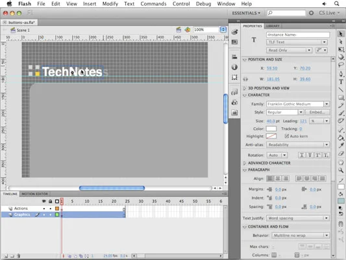The width and height of the screenshot is (346, 260).
Task: Click the Embed... button
Action: 317,112
